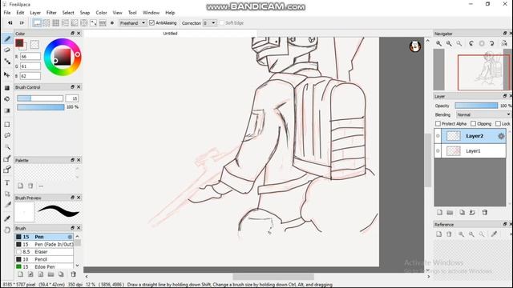The height and width of the screenshot is (288, 513).
Task: Use eyedropper in Reference panel
Action: point(494,234)
